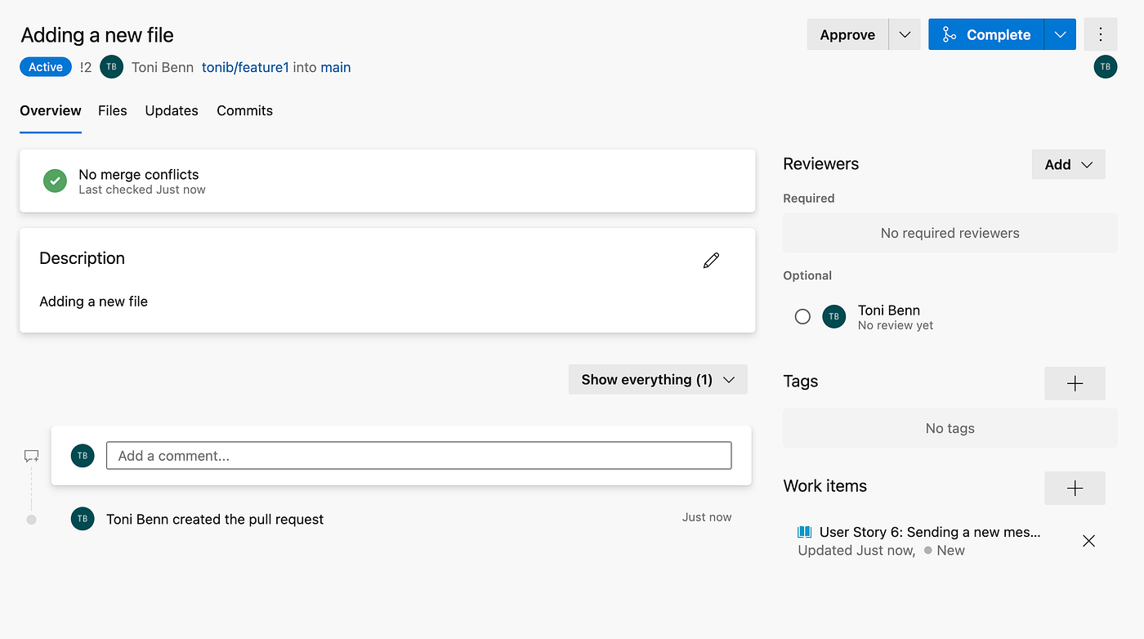Open the more options vertical ellipsis menu
Viewport: 1144px width, 639px height.
(x=1101, y=34)
